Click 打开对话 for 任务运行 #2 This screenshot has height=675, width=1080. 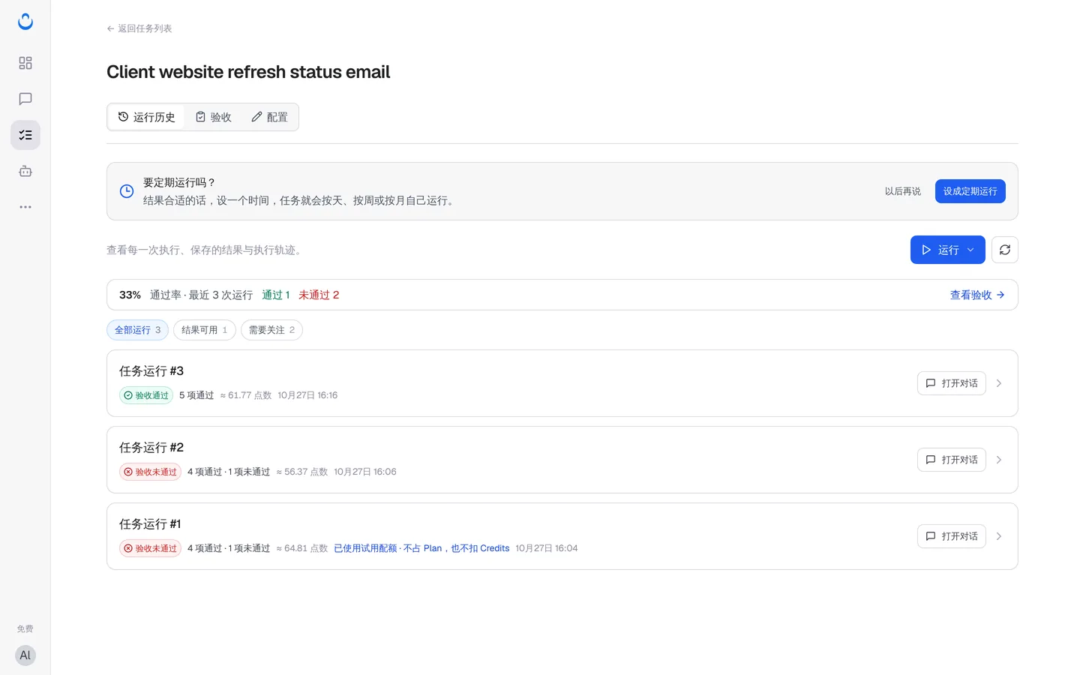[952, 460]
